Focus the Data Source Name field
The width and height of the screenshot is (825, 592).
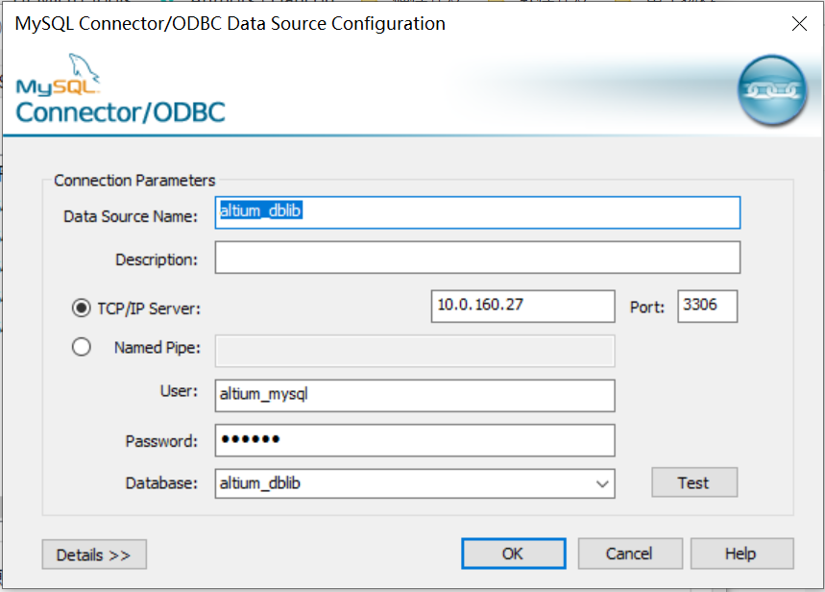[x=477, y=212]
